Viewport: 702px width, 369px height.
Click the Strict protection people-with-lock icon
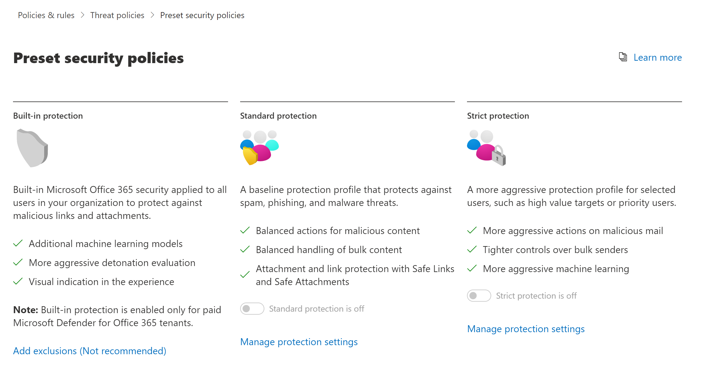point(486,148)
